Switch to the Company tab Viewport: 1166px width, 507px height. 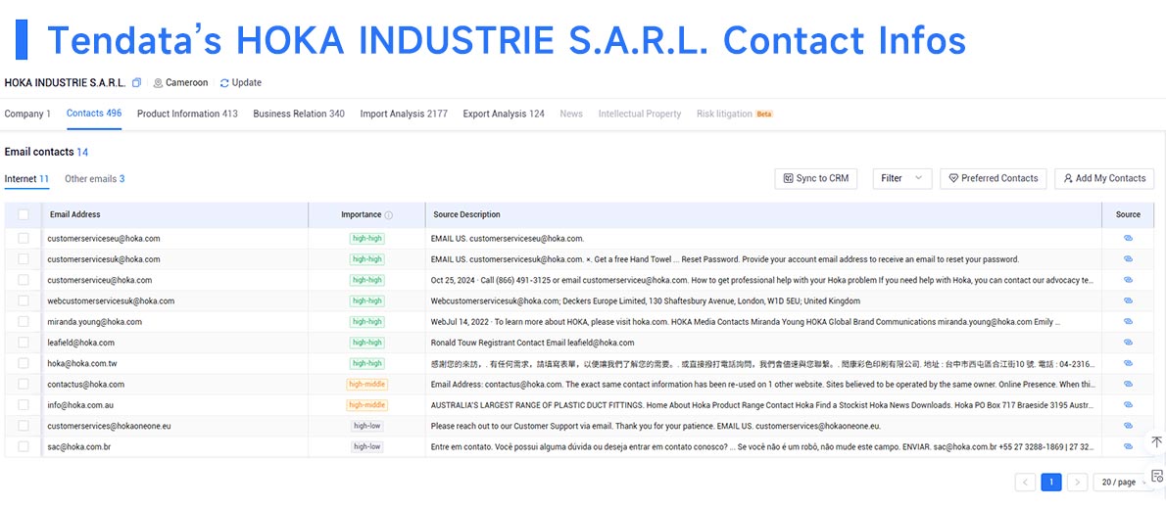(x=27, y=114)
